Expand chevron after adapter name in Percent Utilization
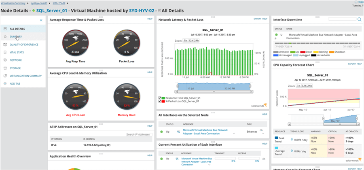364x170 pixels. pyautogui.click(x=209, y=165)
